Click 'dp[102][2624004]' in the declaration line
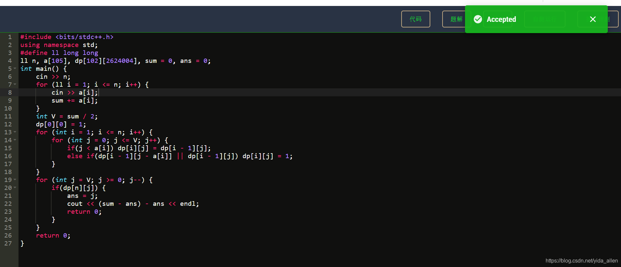Viewport: 621px width, 267px height. click(106, 61)
